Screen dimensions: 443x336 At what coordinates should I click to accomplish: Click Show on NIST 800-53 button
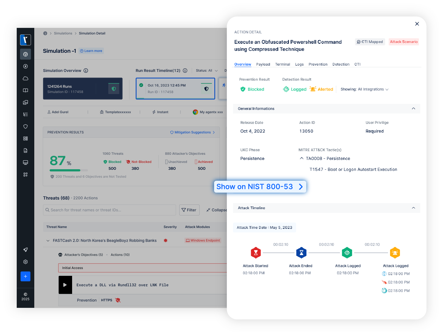(x=260, y=187)
